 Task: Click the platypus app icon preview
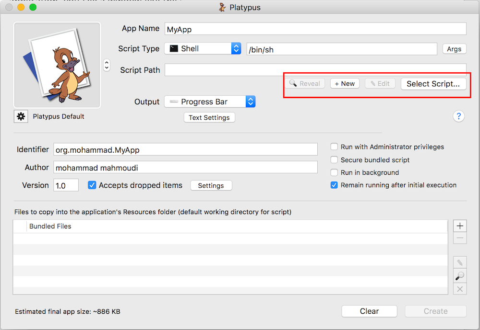click(57, 65)
